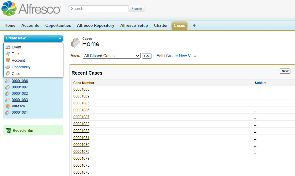Screen dimensions: 295x176
Task: Open the All Closed Cases view selector
Action: point(111,56)
